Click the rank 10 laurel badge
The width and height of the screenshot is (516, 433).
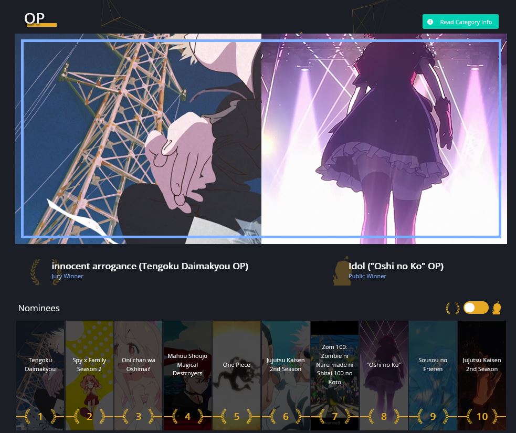(482, 417)
